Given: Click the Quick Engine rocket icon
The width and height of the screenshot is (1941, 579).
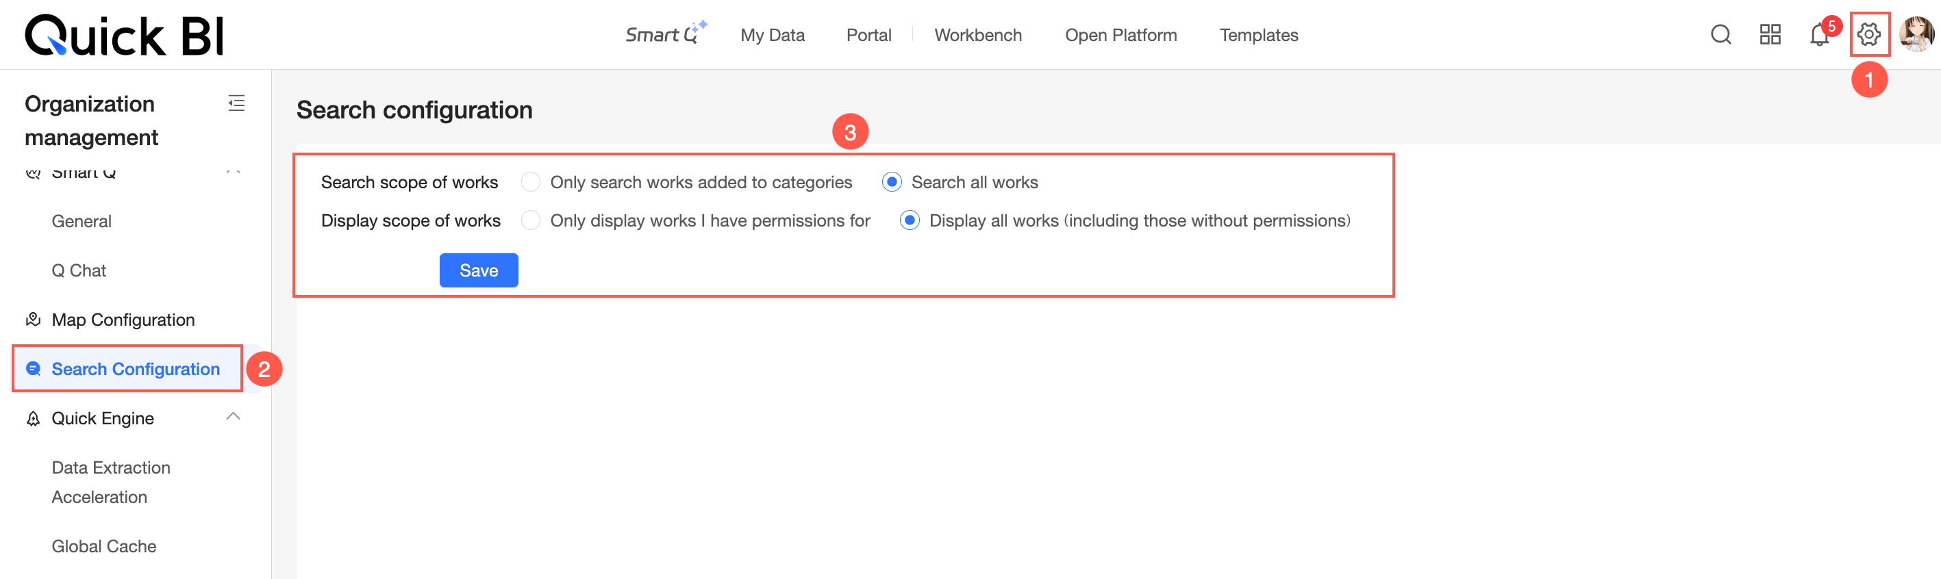Looking at the screenshot, I should coord(33,419).
